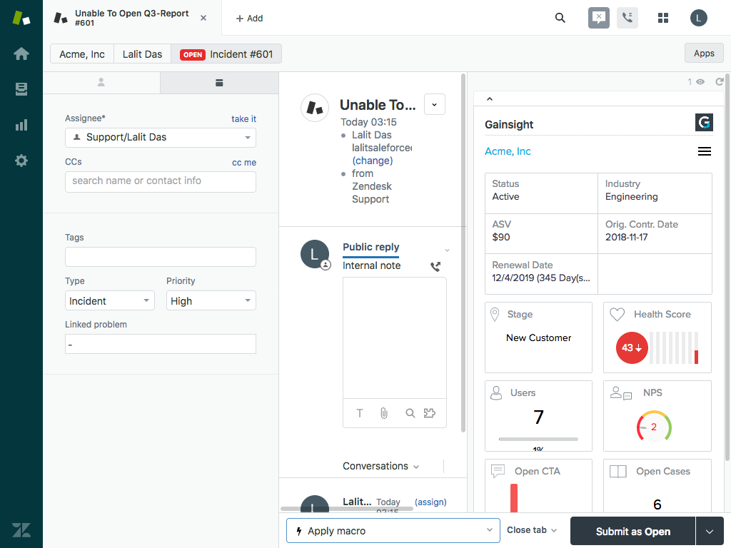Attach a file using the paperclip icon

coord(384,413)
